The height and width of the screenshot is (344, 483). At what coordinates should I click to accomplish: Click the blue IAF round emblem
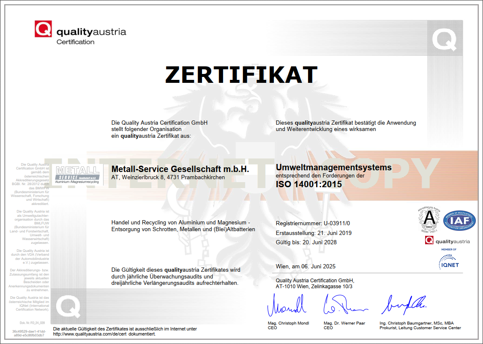[460, 221]
